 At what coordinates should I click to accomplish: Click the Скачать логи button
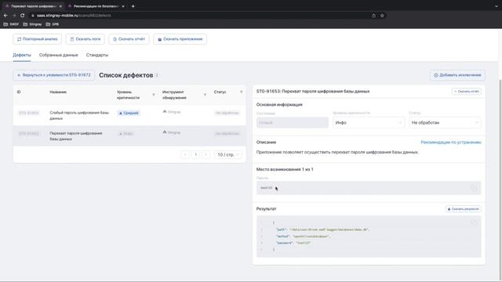click(x=85, y=39)
